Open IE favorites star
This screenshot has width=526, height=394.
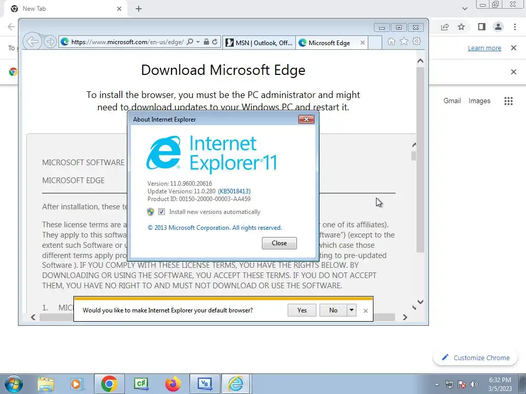(404, 41)
